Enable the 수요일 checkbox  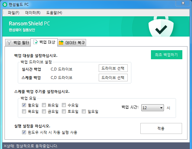point(64,105)
